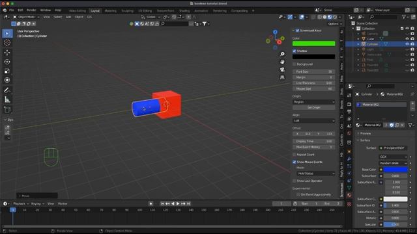Open the Render menu
Image resolution: width=417 pixels, height=234 pixels.
tap(31, 10)
